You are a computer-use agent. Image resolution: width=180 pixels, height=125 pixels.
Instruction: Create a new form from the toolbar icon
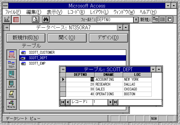pos(162,19)
